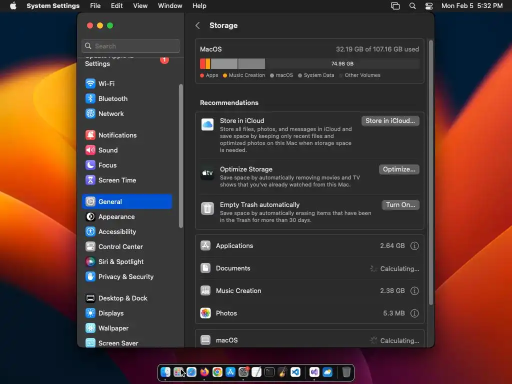Open Appearance settings

coord(127,217)
